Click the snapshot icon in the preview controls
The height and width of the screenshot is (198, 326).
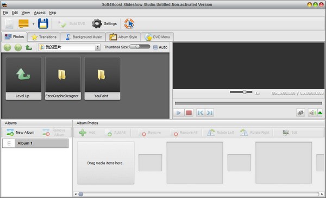click(x=300, y=113)
